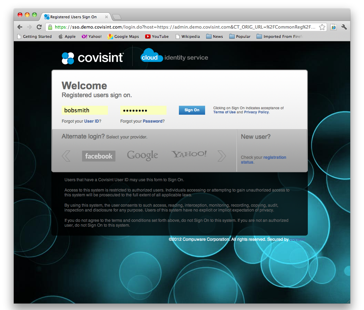Image resolution: width=364 pixels, height=310 pixels.
Task: Open the forgot Password link
Action: tap(152, 121)
